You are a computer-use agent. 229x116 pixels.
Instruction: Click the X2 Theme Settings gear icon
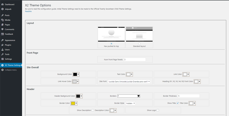[3, 65]
